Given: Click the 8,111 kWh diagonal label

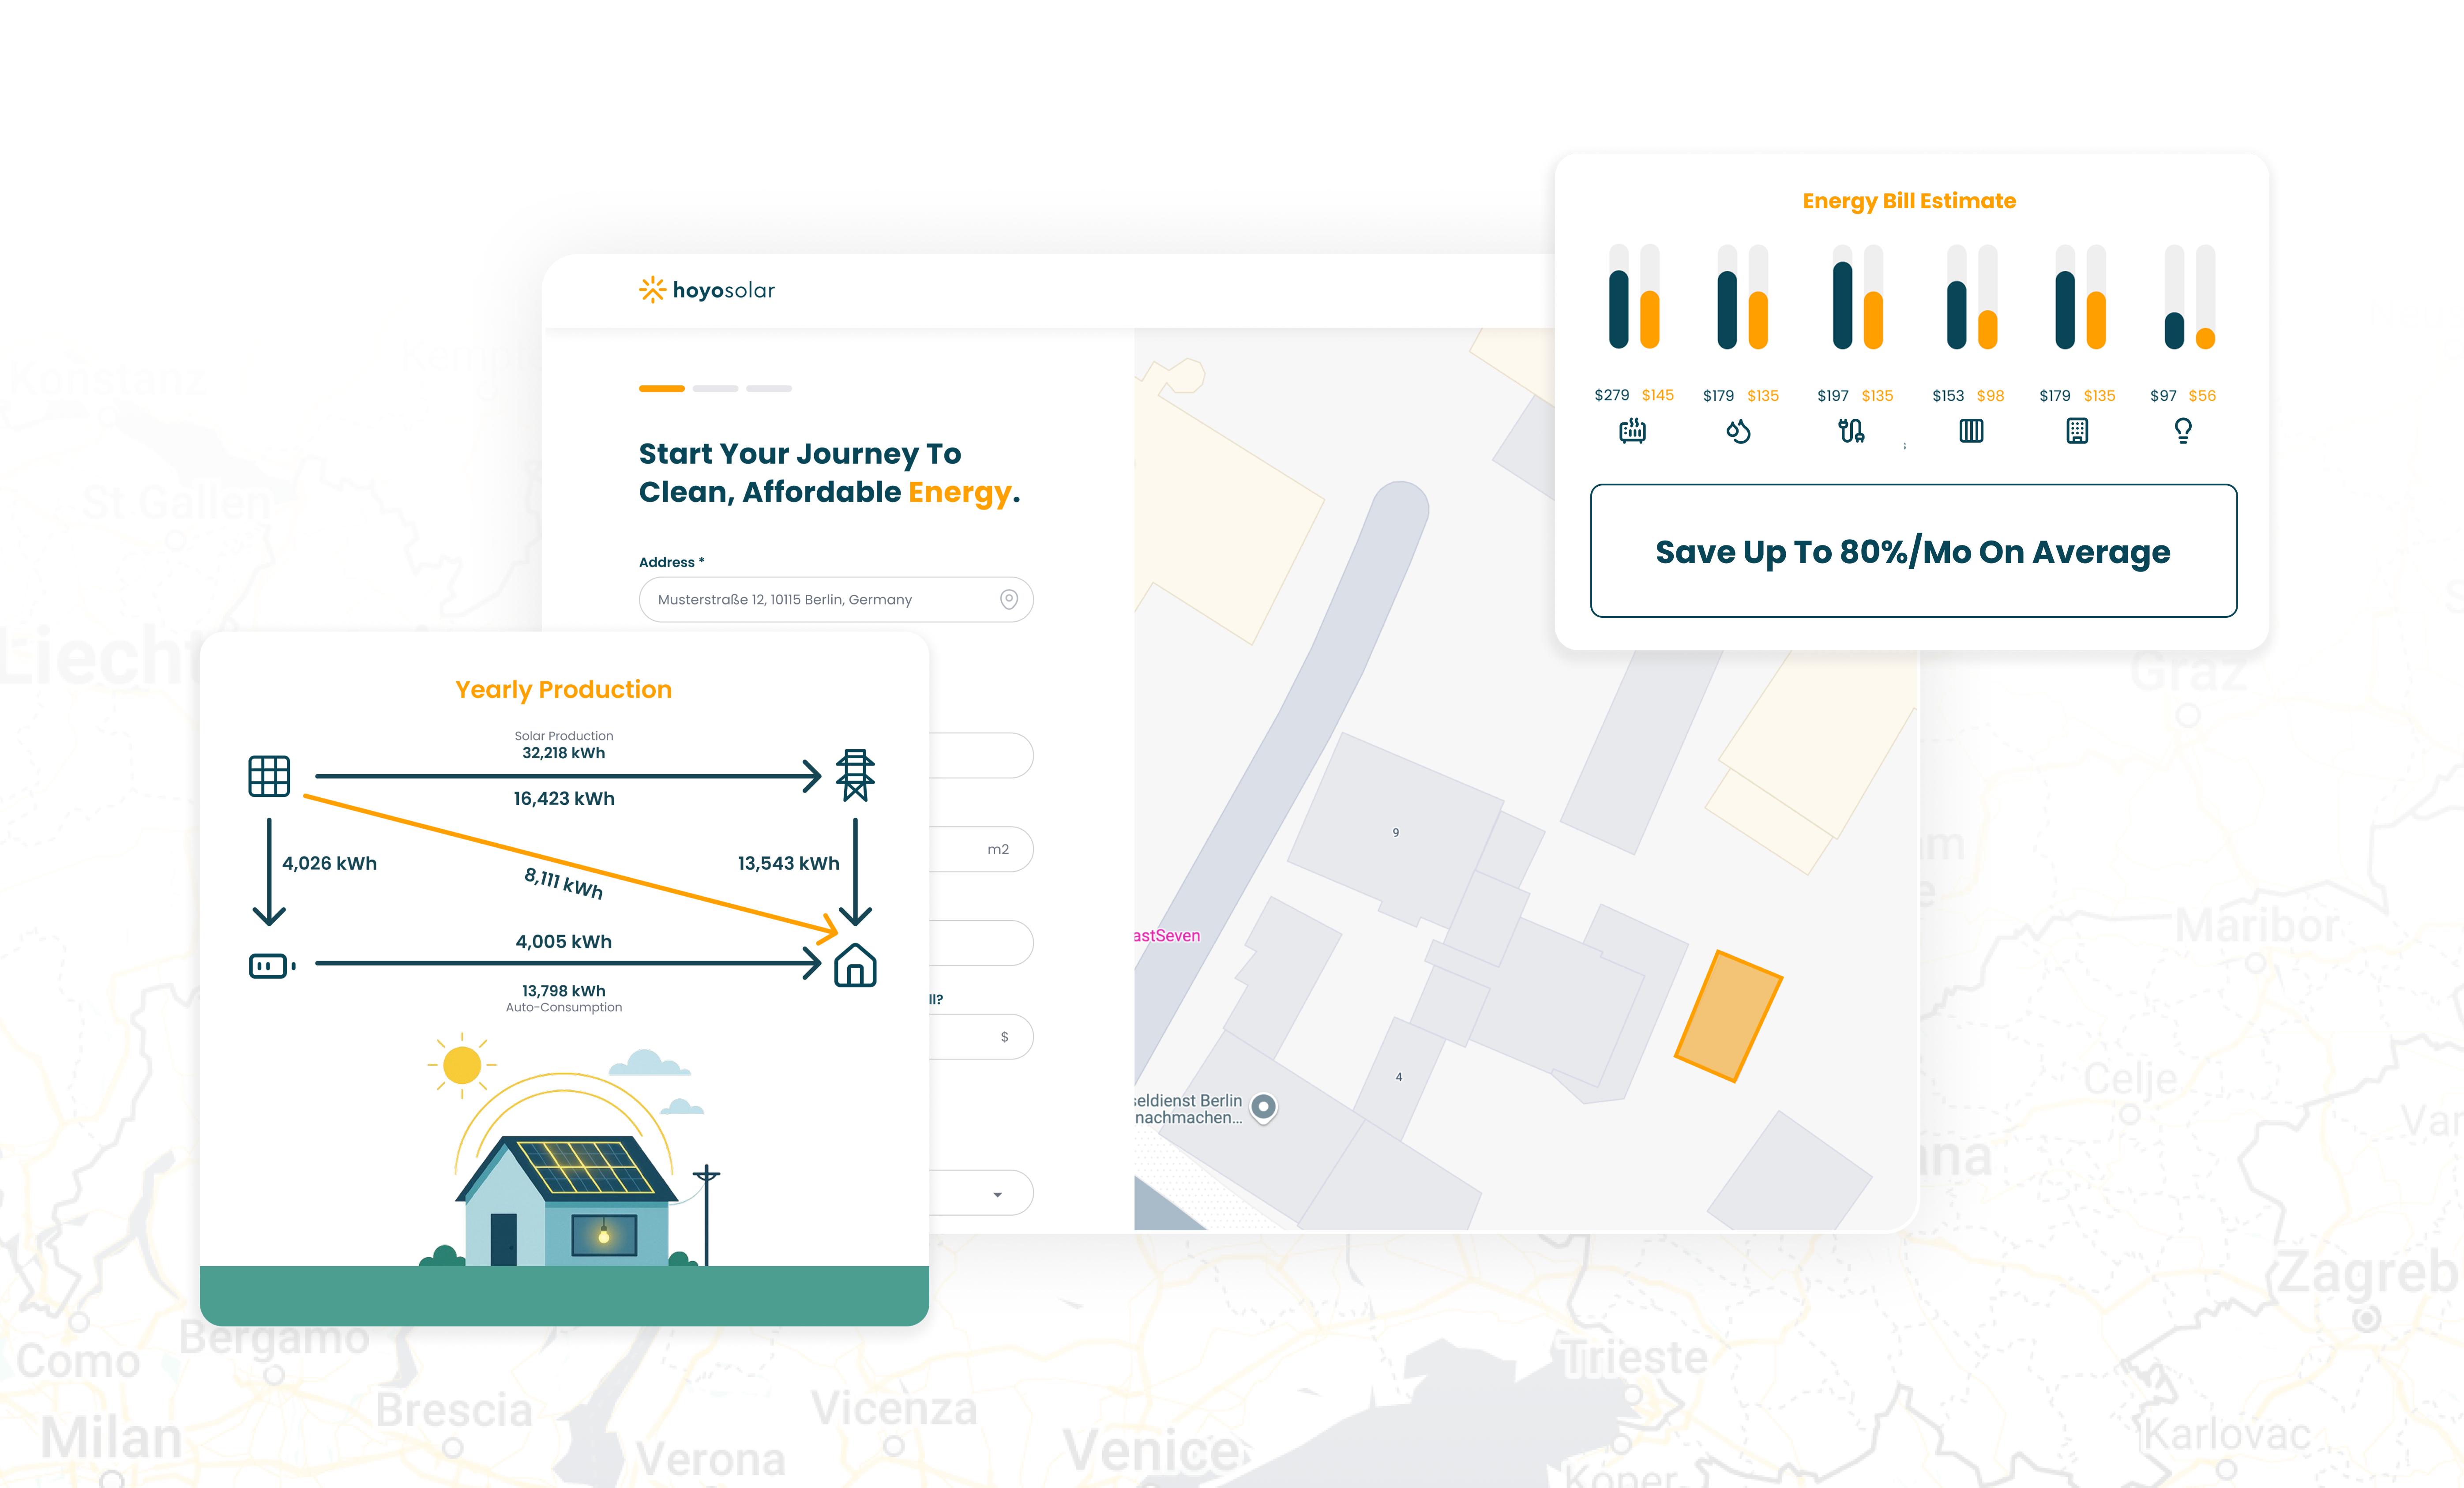Looking at the screenshot, I should coord(563,883).
